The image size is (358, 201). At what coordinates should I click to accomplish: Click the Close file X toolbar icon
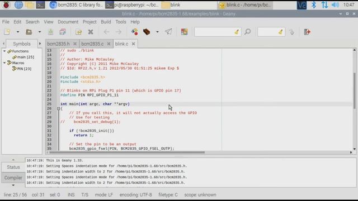[x=91, y=32]
